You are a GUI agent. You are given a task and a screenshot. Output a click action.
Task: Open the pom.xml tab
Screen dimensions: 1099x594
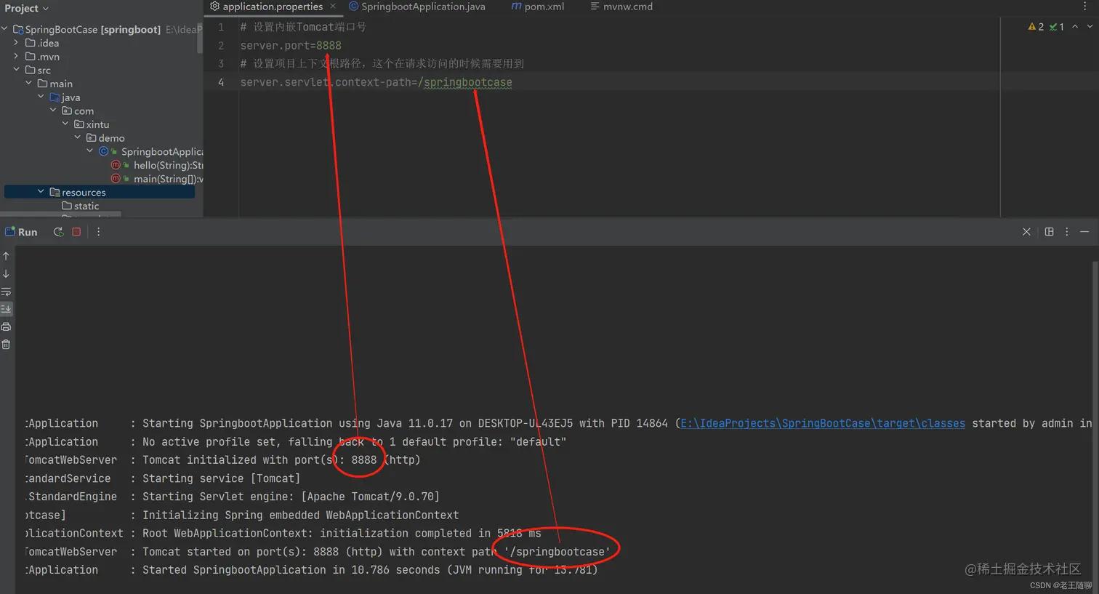538,7
